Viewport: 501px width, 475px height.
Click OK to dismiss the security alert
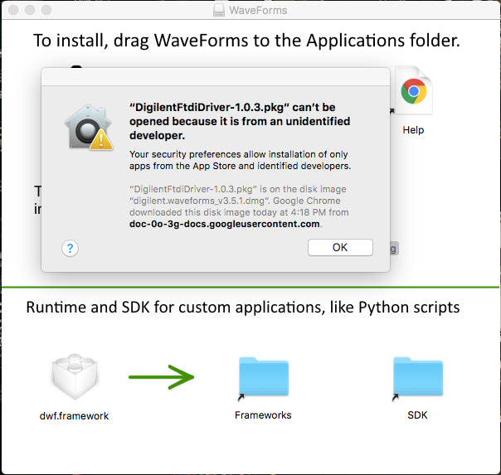[x=340, y=247]
